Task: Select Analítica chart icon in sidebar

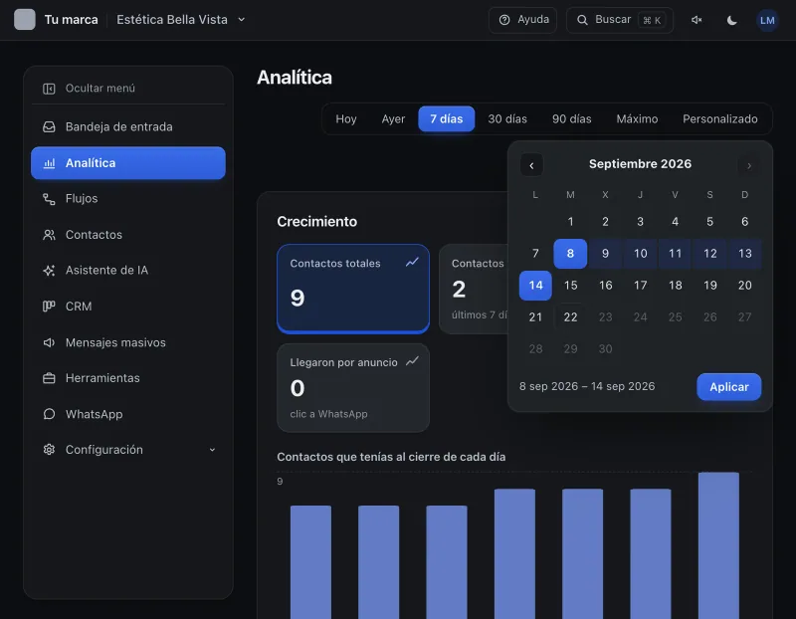Action: click(x=49, y=163)
